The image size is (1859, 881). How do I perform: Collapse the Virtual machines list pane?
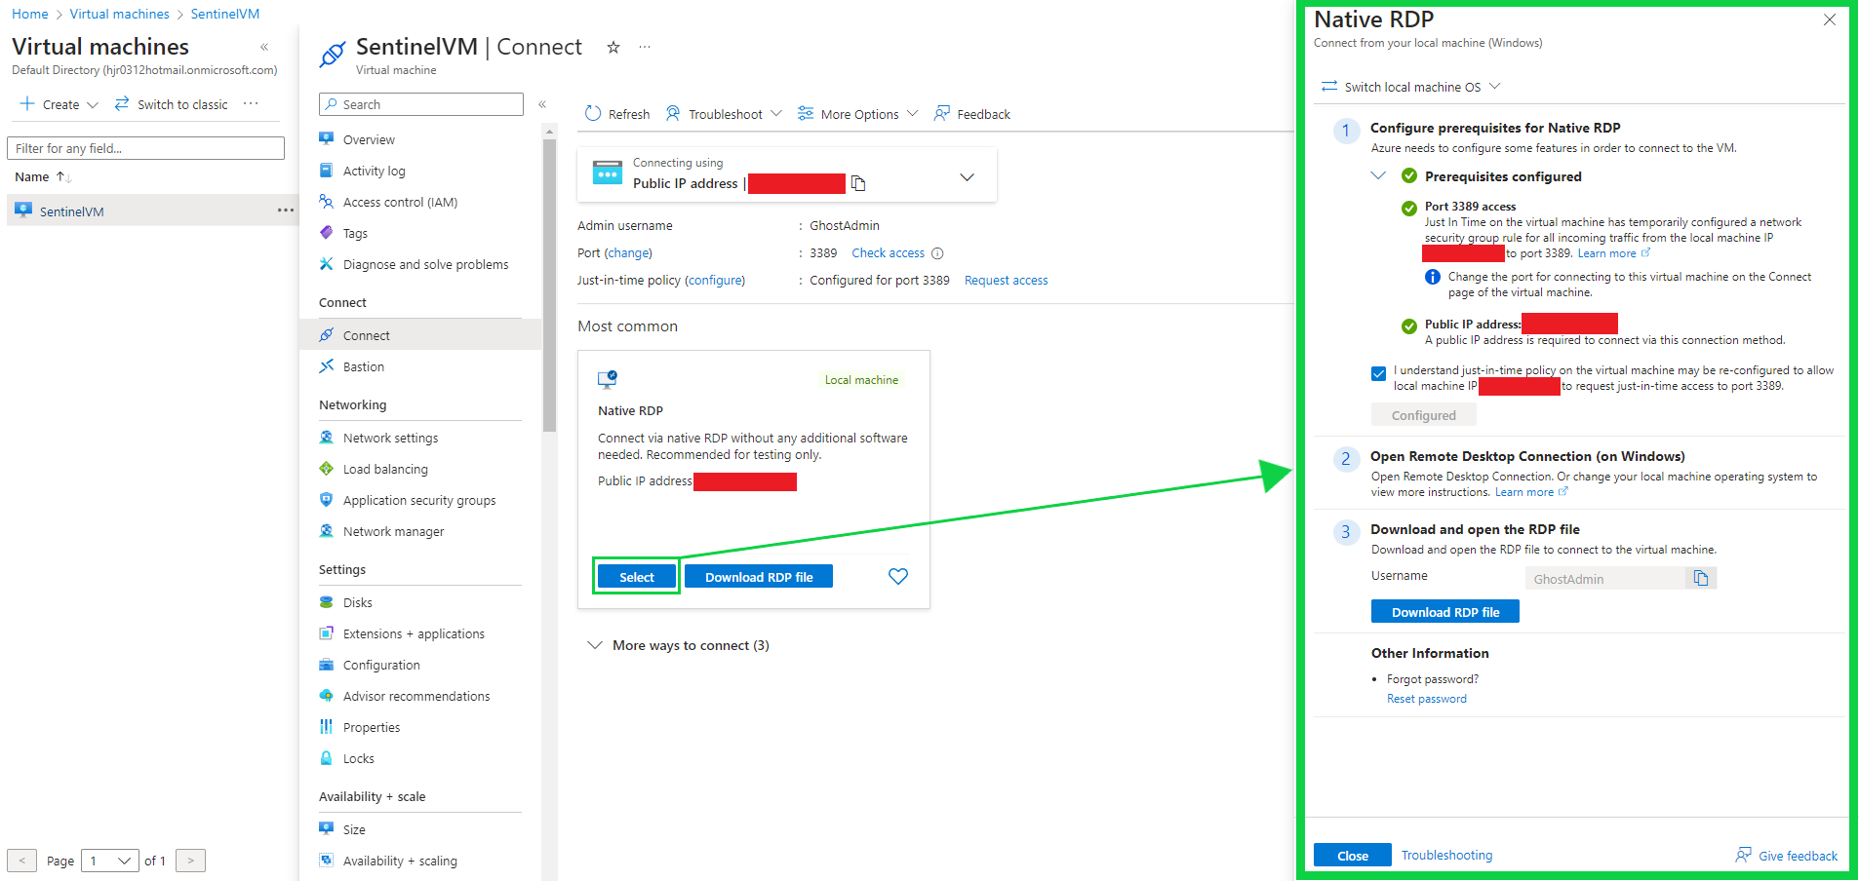click(x=264, y=47)
